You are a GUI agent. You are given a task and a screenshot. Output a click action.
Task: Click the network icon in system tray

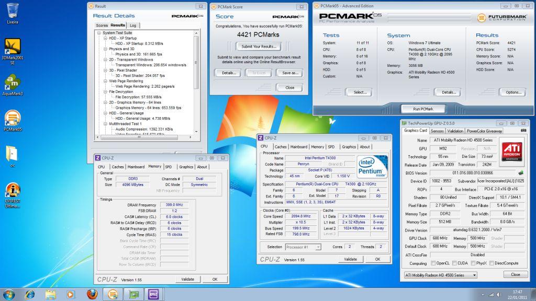tap(491, 295)
